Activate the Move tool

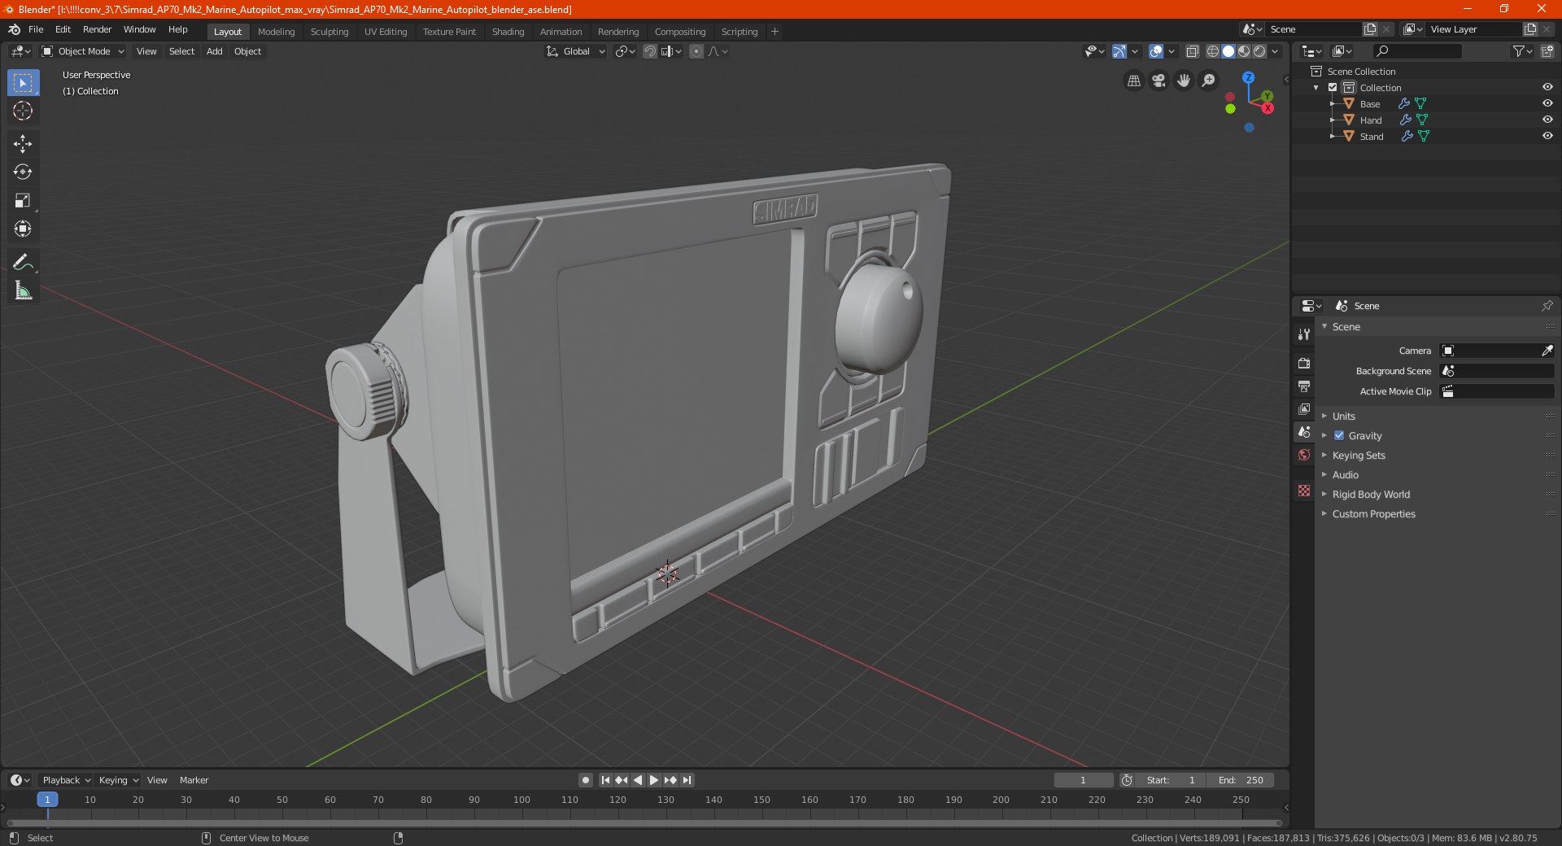click(x=23, y=144)
